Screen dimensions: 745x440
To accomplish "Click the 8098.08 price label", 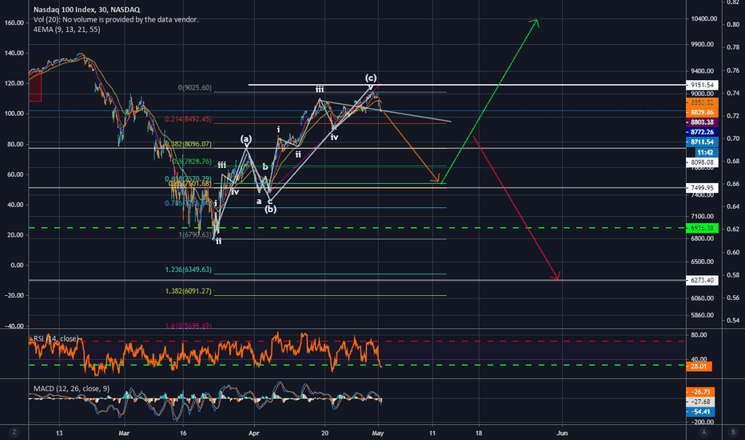I will [x=702, y=162].
